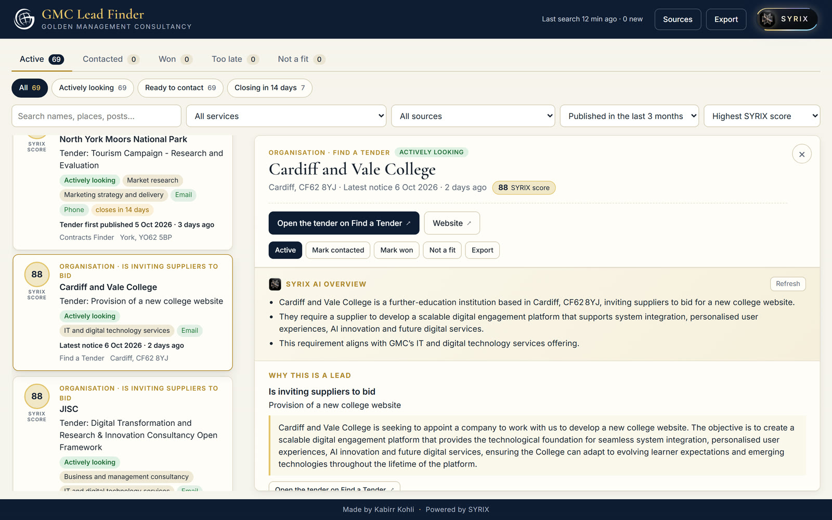
Task: Mark the Cardiff lead as won
Action: tap(396, 250)
